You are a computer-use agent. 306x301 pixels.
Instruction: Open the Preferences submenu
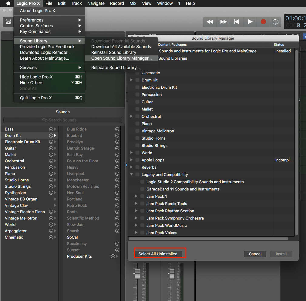tap(49, 20)
